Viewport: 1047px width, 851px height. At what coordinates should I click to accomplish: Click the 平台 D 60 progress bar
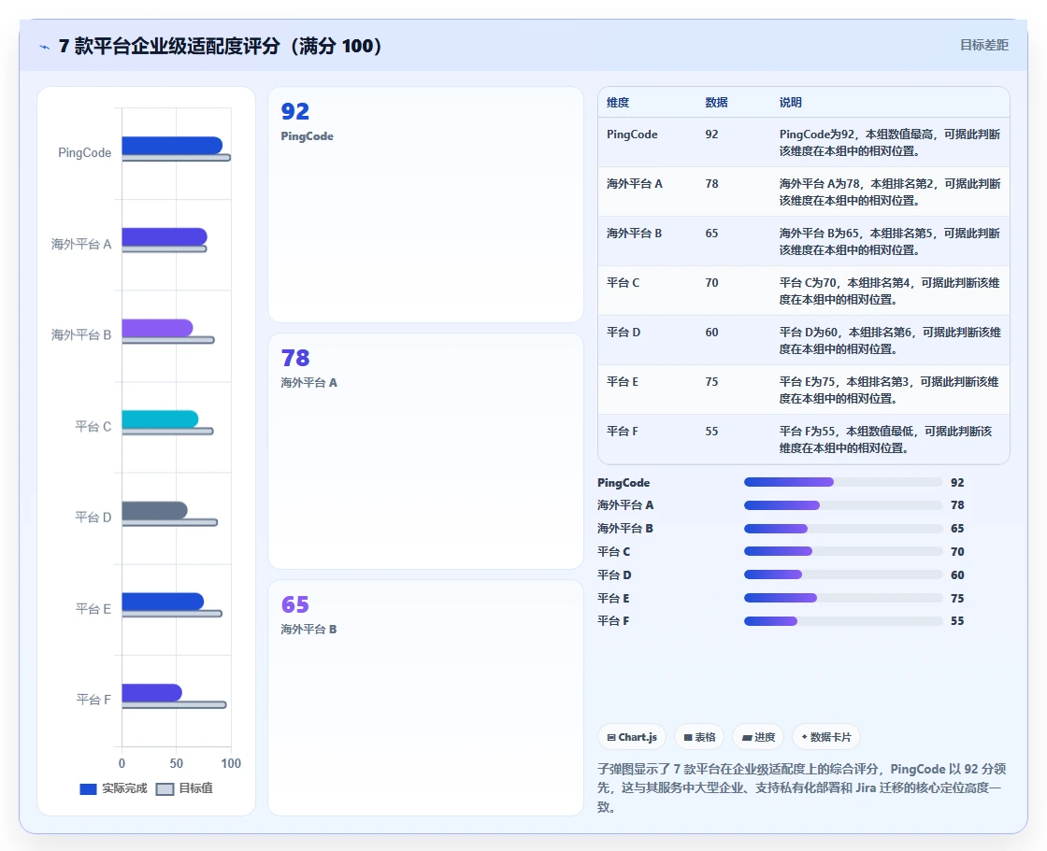[843, 574]
